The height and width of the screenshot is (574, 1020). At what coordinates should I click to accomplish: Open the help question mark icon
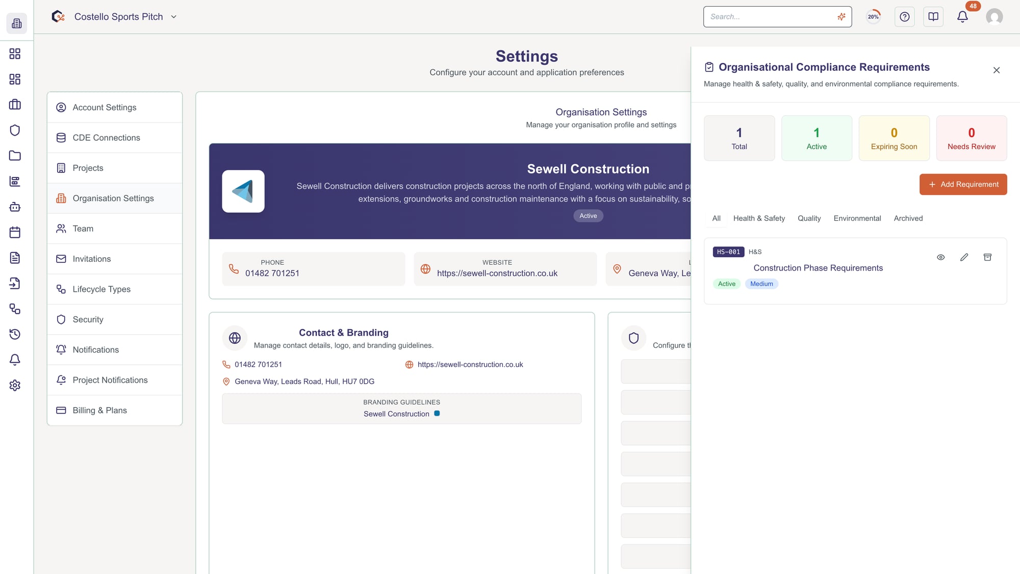(x=904, y=16)
